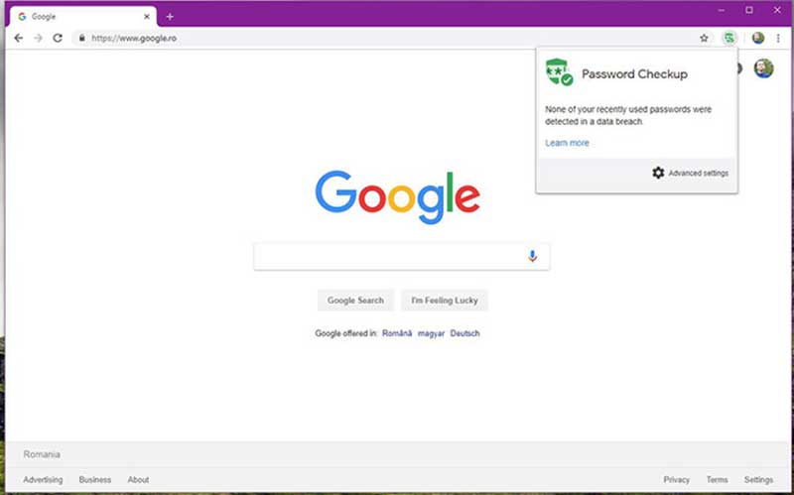Click the Romania footer text

click(x=42, y=454)
